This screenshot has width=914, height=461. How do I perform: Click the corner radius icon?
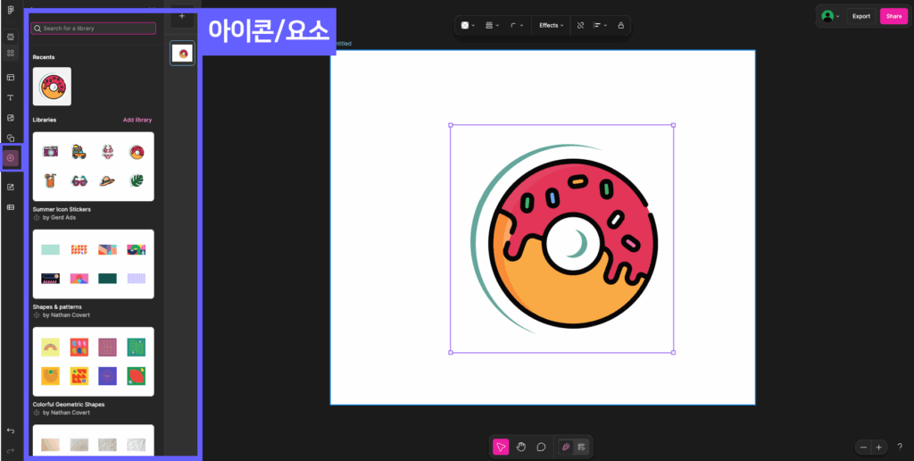coord(513,26)
